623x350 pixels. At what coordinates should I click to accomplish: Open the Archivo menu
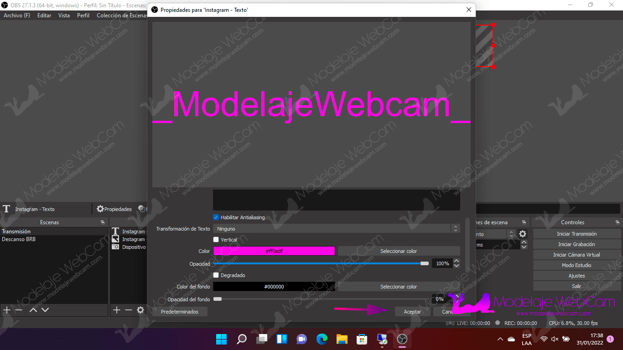(17, 15)
